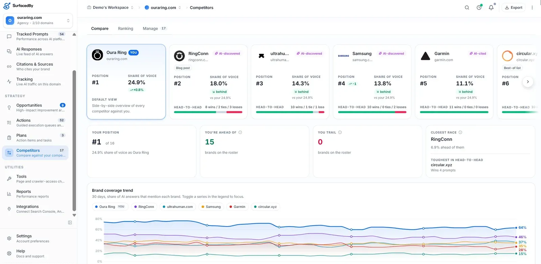Image resolution: width=541 pixels, height=264 pixels.
Task: Open the ouraring.com domain switcher dropdown
Action: point(38,20)
